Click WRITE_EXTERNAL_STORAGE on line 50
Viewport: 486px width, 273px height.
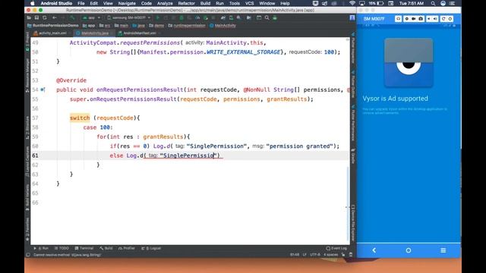point(243,52)
